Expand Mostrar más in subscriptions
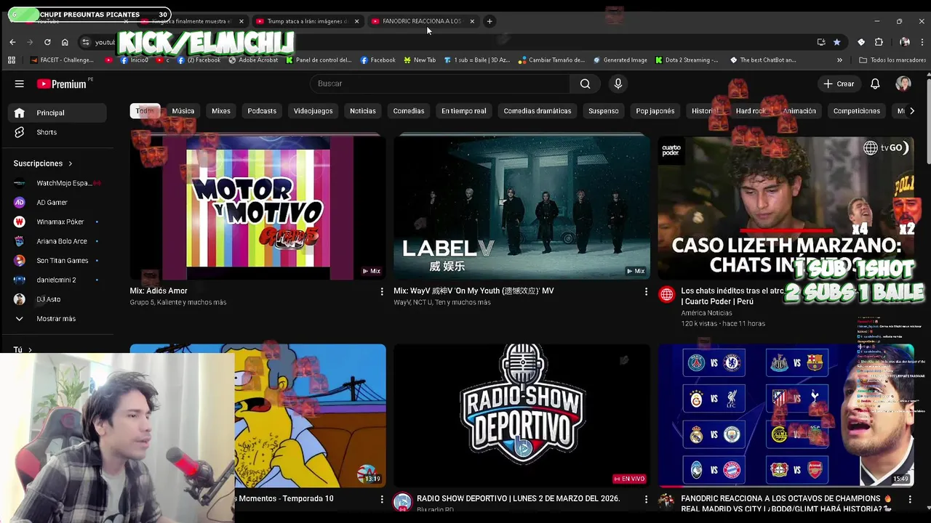 click(x=57, y=319)
